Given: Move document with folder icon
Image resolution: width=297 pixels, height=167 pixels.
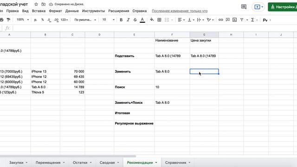Looking at the screenshot, I should (x=43, y=4).
